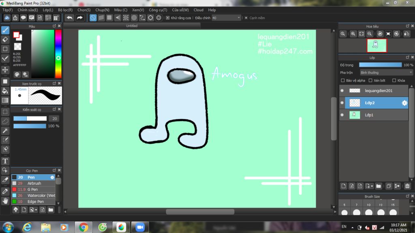Click the Redo arrow in toolbar
This screenshot has width=415, height=233.
[79, 18]
